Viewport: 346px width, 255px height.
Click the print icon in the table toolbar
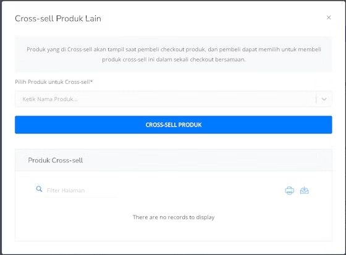(x=290, y=190)
